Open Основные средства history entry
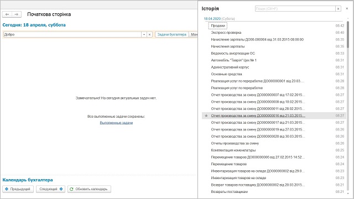Viewport: 354px width, 199px height. point(226,74)
